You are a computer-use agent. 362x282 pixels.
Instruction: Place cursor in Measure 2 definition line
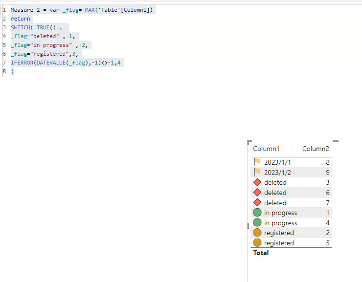(x=82, y=10)
